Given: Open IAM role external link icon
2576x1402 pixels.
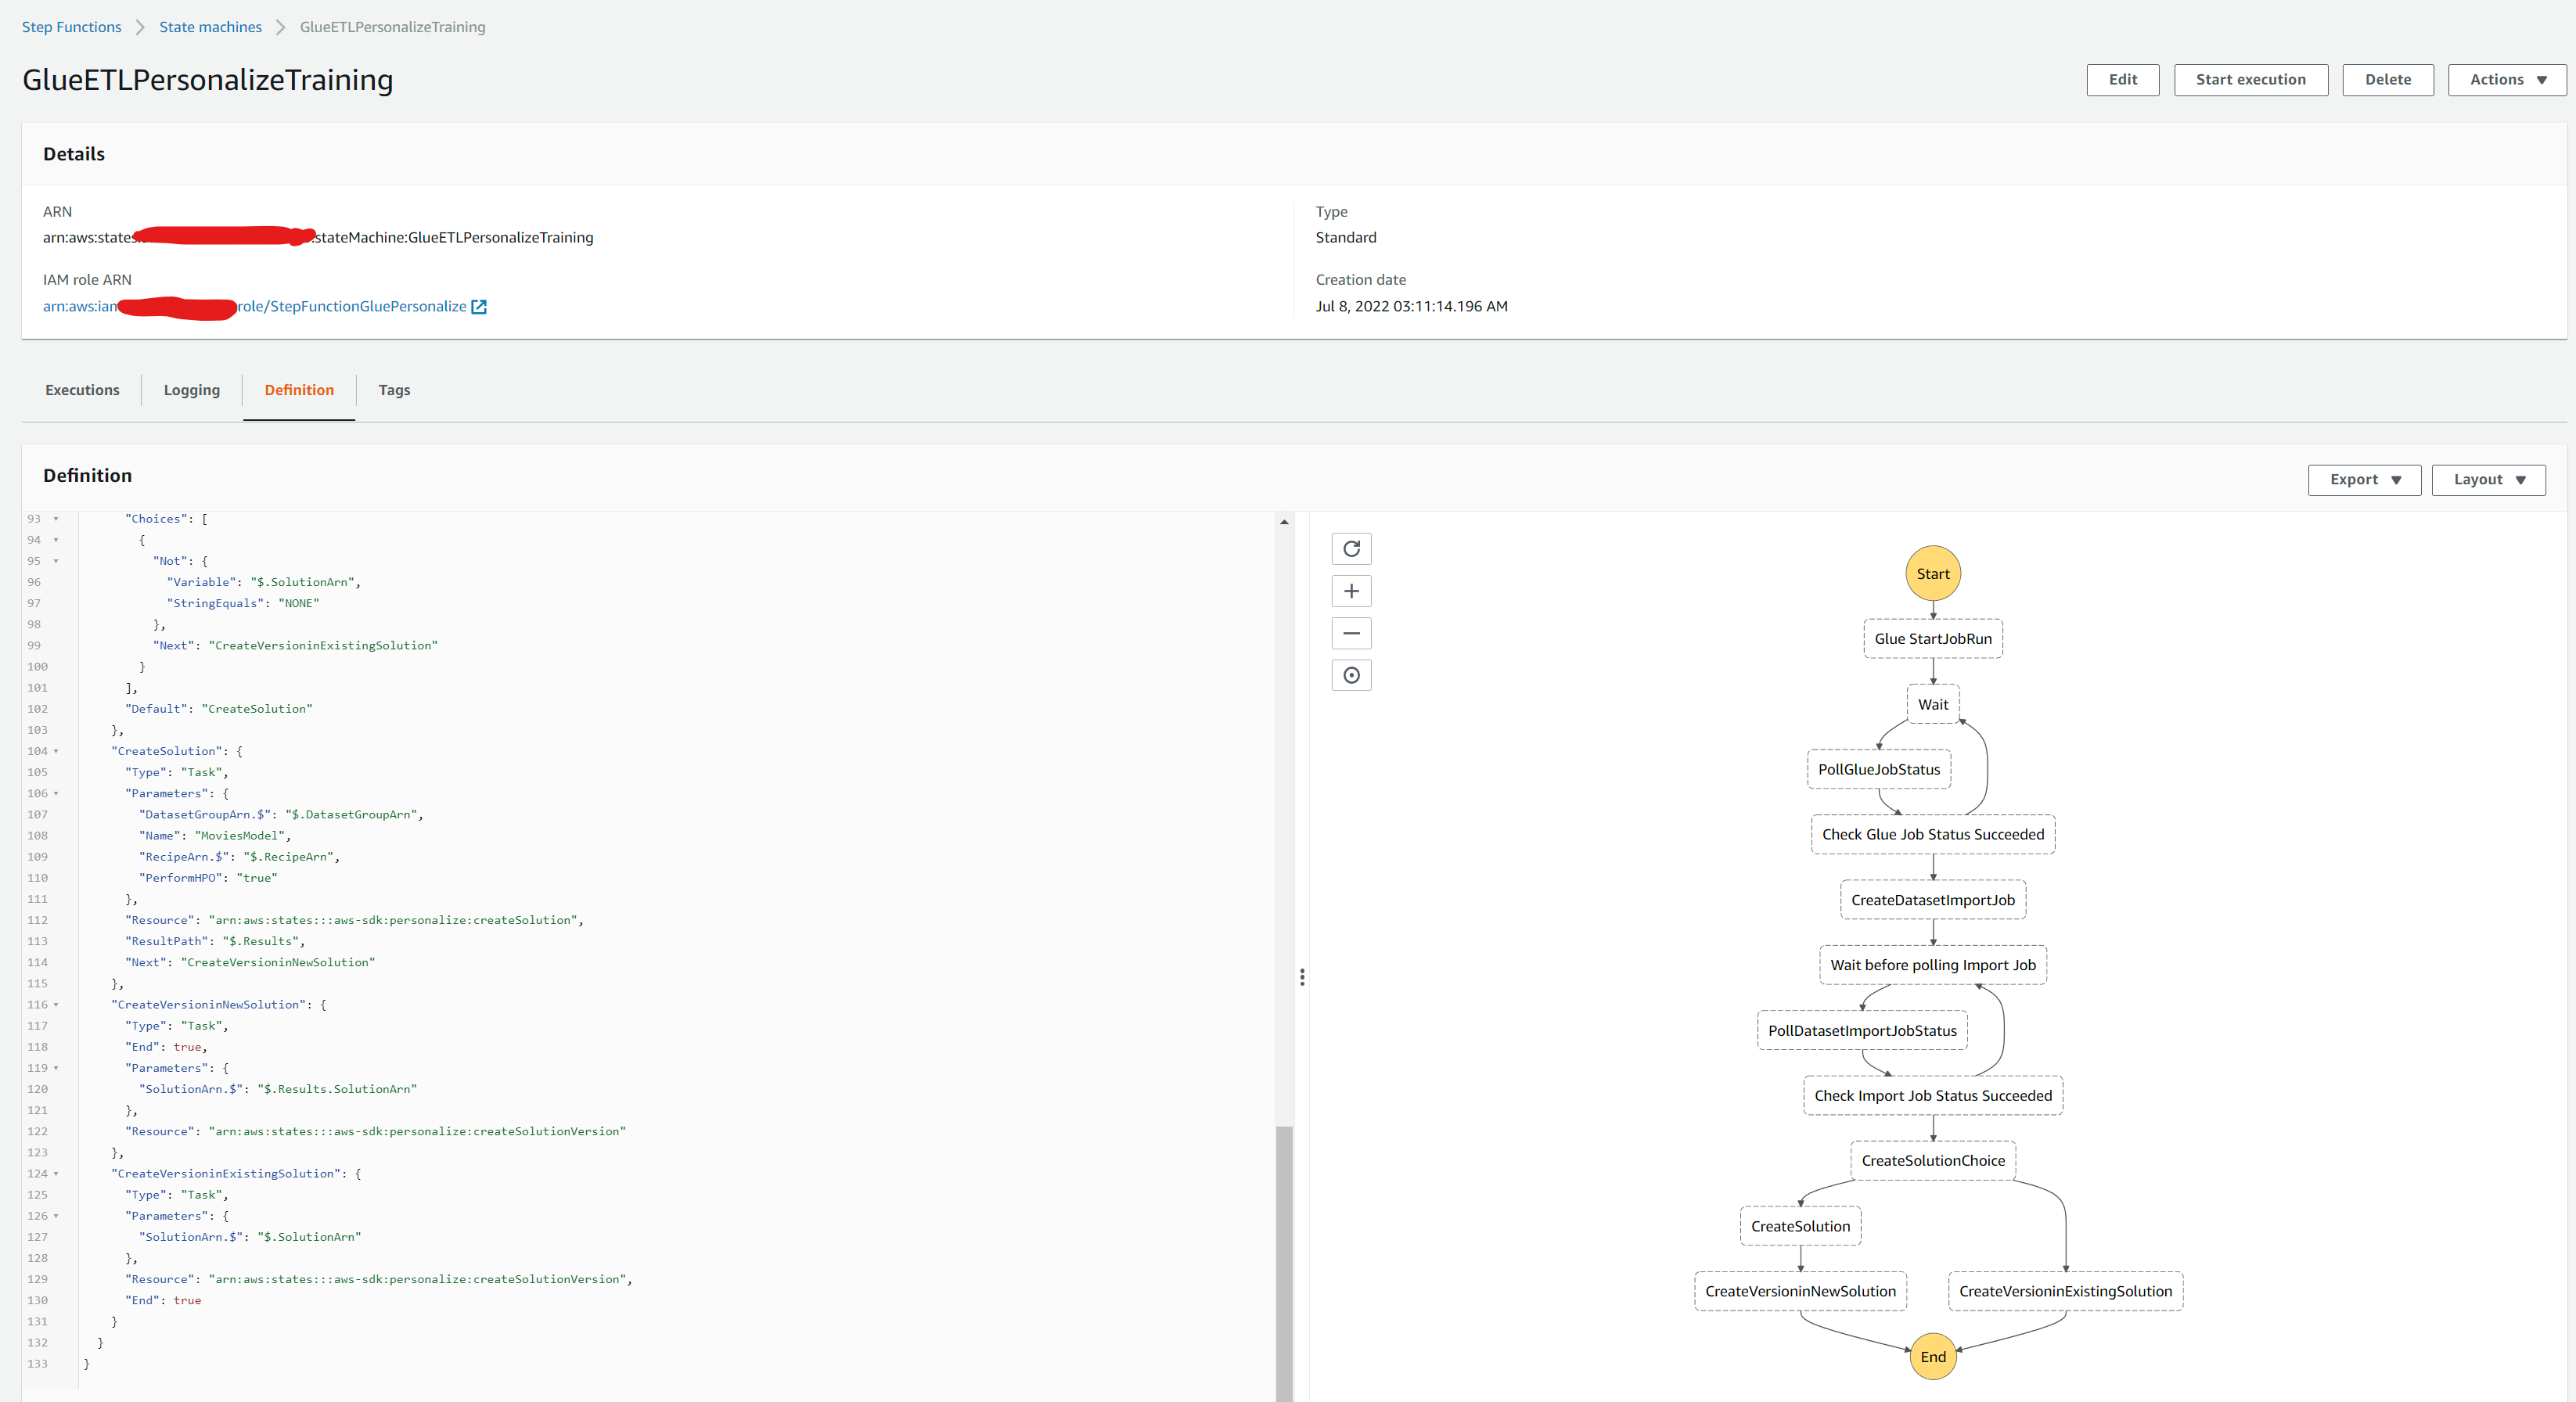Looking at the screenshot, I should pos(479,307).
